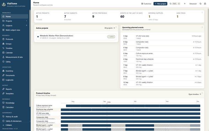Click the Expiring supplies count
Image resolution: width=209 pixels, height=131 pixels.
pyautogui.click(x=149, y=17)
